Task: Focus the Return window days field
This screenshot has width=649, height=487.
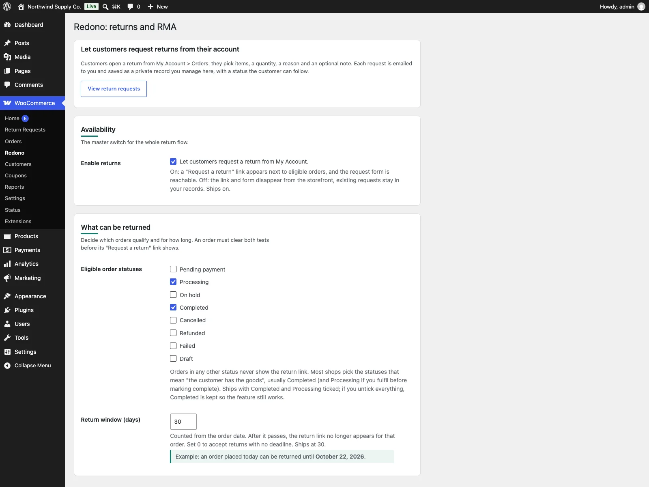Action: click(x=183, y=422)
